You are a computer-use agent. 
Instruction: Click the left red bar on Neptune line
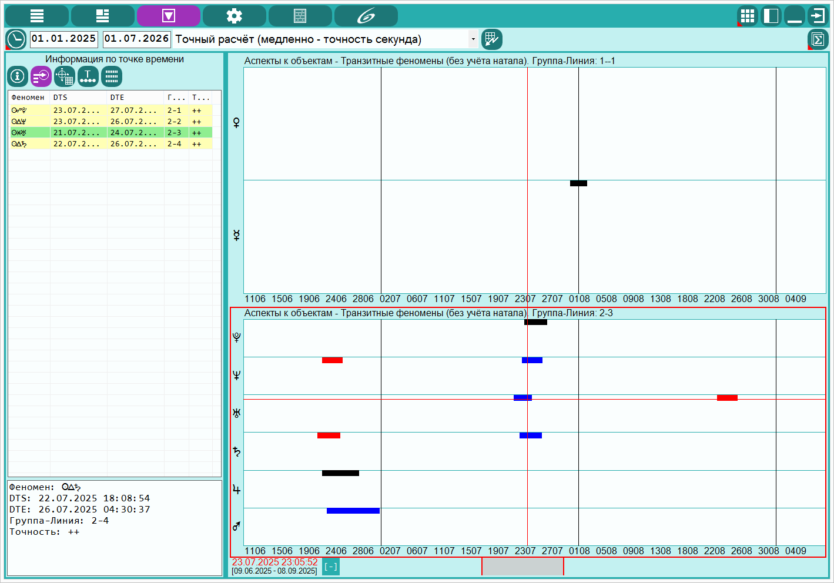pos(332,360)
